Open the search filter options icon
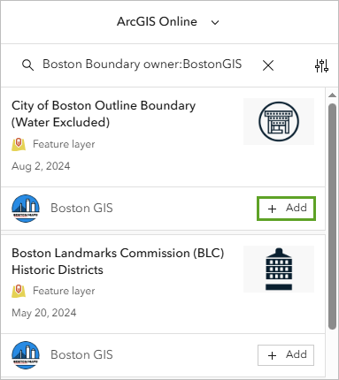Viewport: 339px width, 380px height. (x=321, y=65)
